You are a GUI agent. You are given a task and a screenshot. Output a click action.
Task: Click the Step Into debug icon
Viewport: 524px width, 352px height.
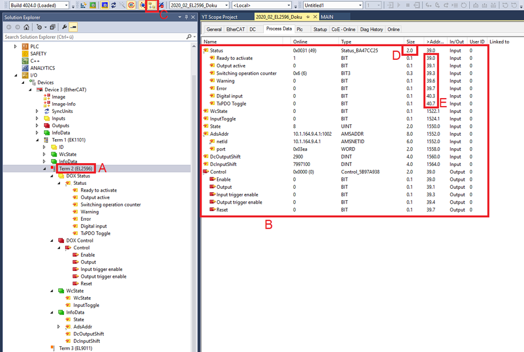coord(429,5)
